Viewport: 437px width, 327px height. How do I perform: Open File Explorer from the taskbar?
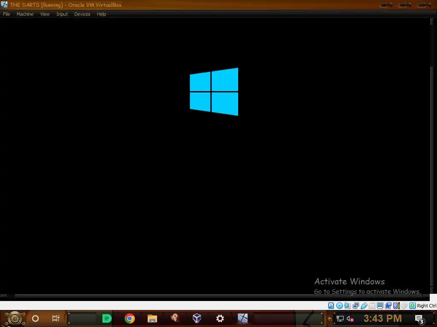click(152, 318)
